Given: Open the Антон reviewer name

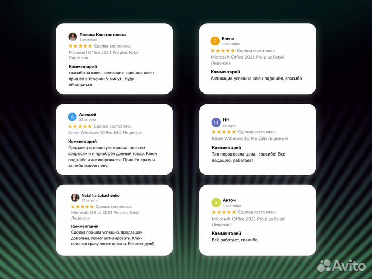Looking at the screenshot, I should 229,200.
